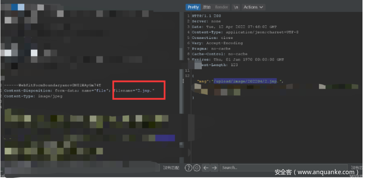This screenshot has height=180, width=365.
Task: Click the Expires: Thu, 01 Jan 1970 header
Action: (x=238, y=60)
